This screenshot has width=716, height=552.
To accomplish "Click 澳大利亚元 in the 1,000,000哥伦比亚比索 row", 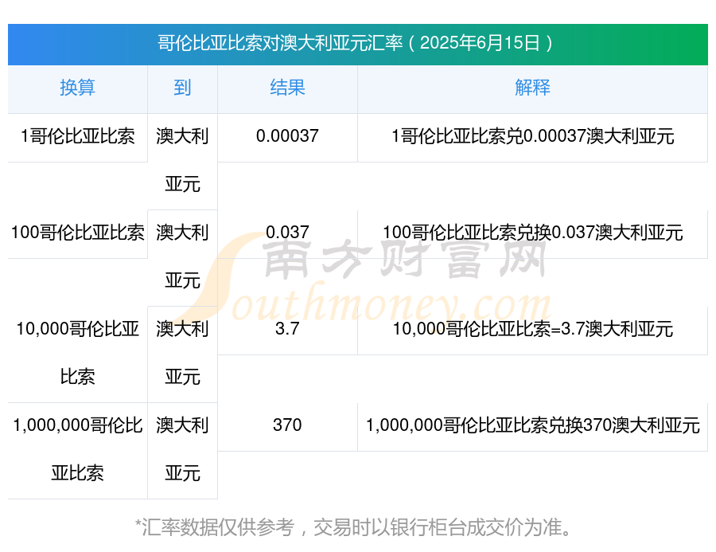I will (182, 449).
